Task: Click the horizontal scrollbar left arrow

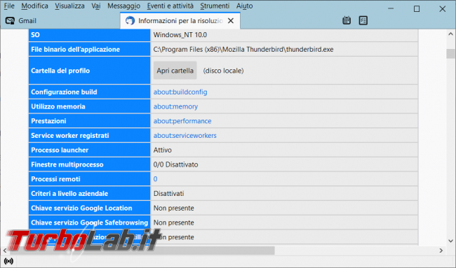Action: (x=5, y=251)
